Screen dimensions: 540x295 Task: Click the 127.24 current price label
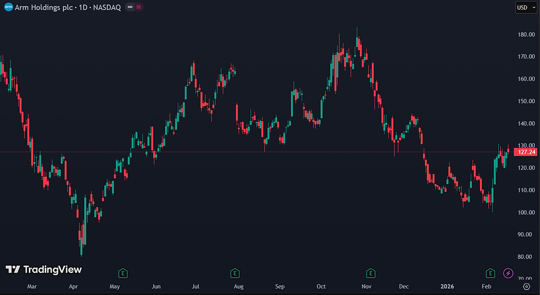tap(526, 152)
